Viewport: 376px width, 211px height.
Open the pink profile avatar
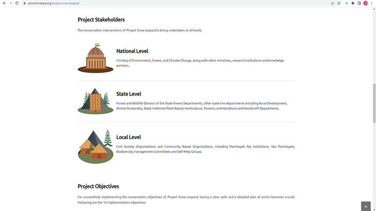365,3
